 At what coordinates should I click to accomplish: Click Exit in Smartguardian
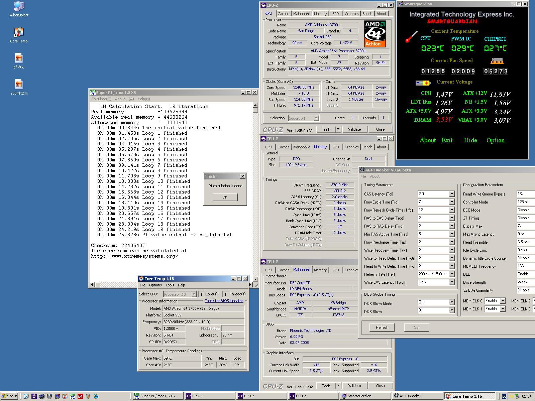click(447, 140)
